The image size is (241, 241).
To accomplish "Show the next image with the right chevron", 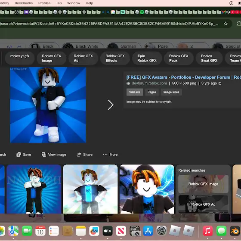I will (111, 105).
